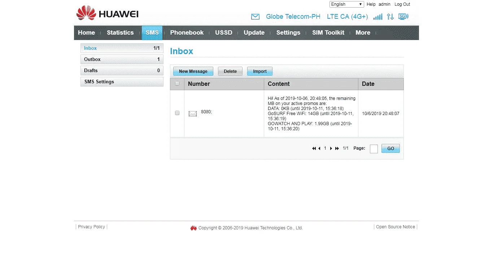This screenshot has height=277, width=493.
Task: Open the Help link
Action: point(371,4)
